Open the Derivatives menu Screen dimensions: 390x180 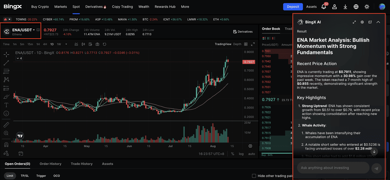tap(96, 7)
